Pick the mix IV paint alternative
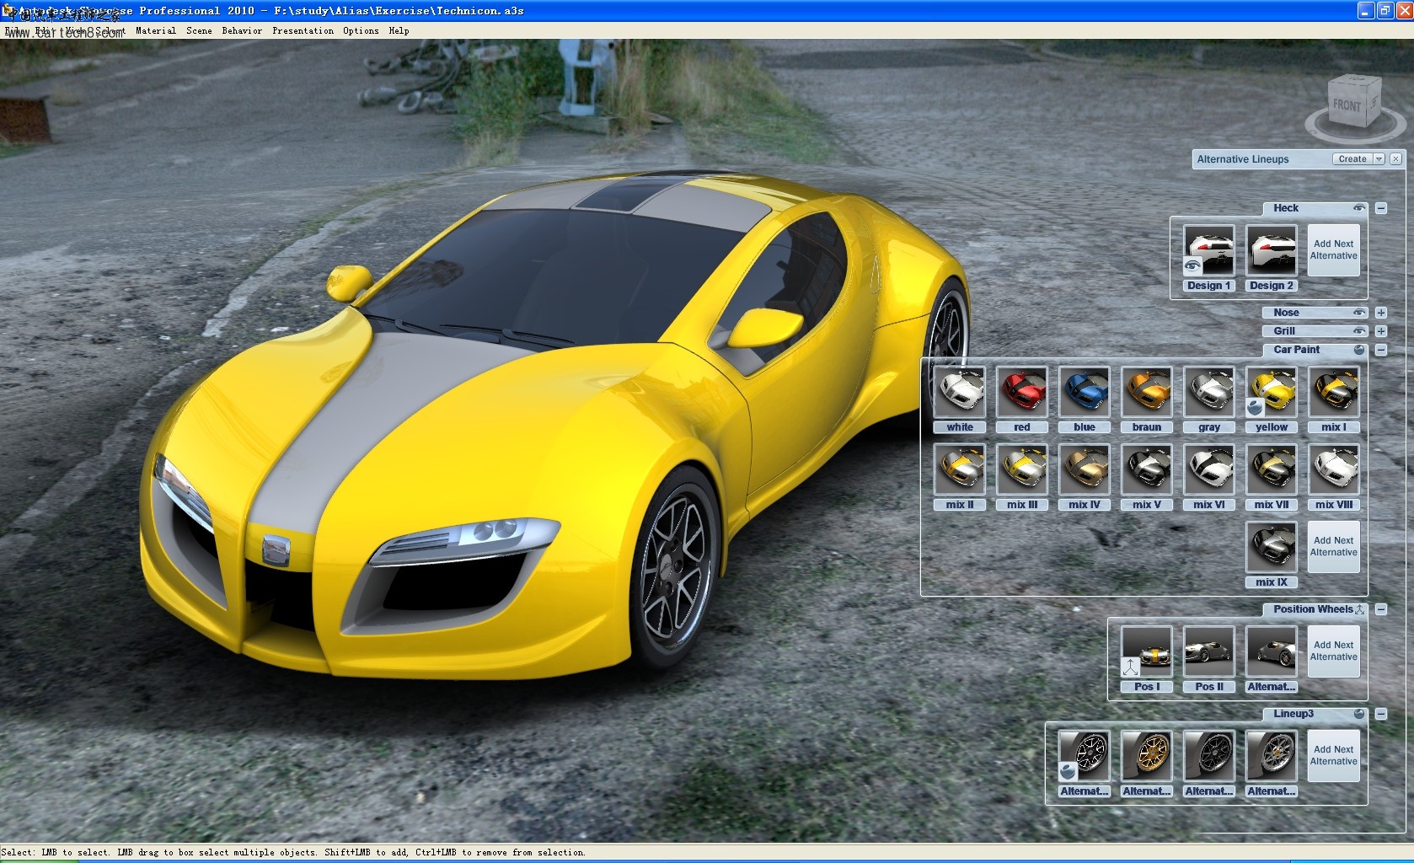1414x863 pixels. pos(1085,469)
